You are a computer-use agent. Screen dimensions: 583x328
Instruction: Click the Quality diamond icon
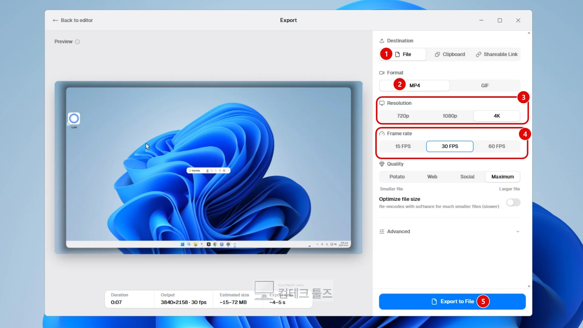(x=382, y=164)
